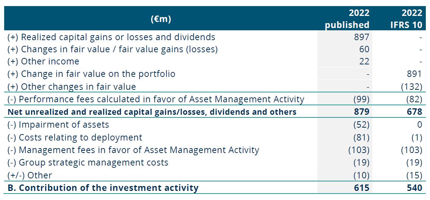
Task: Select the bold Net unrealized and realized row
Action: (215, 112)
